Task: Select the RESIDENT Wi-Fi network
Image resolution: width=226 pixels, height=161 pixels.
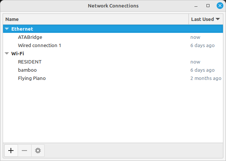Action: [30, 62]
